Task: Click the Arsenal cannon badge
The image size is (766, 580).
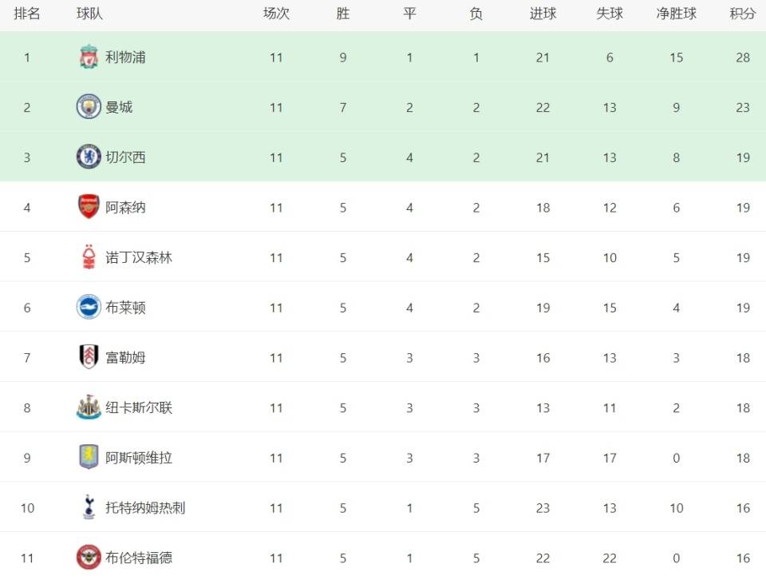Action: pos(89,207)
